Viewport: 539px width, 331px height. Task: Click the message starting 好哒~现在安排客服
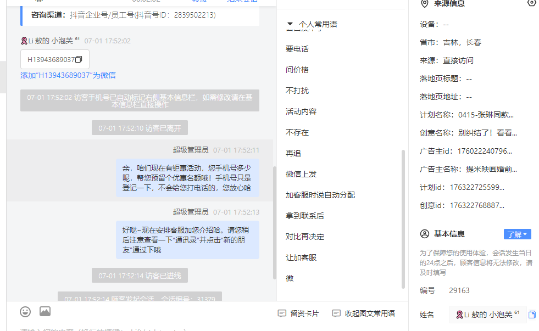pyautogui.click(x=187, y=240)
